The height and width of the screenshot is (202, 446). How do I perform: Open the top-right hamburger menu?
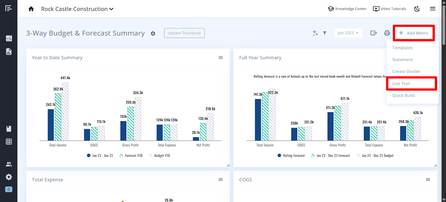pyautogui.click(x=433, y=9)
